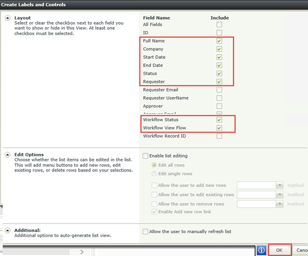The width and height of the screenshot is (308, 256).
Task: Check Allow the user to manually refresh list
Action: coord(145,231)
